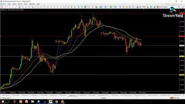Switch to D1 timeframe
The width and height of the screenshot is (185, 104).
pos(58,7)
